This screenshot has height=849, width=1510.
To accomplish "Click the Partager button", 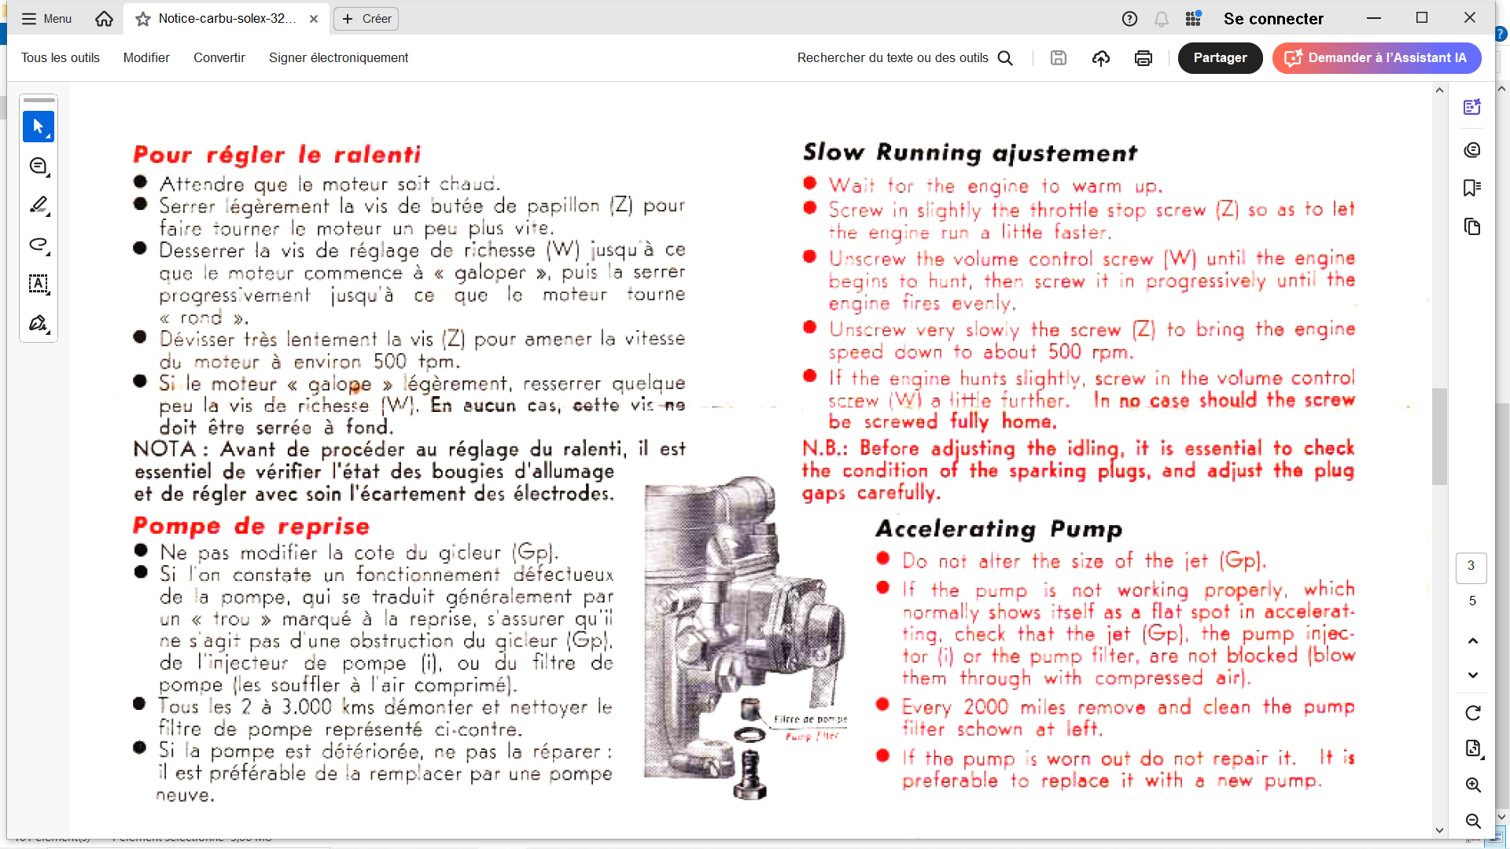I will pyautogui.click(x=1220, y=58).
